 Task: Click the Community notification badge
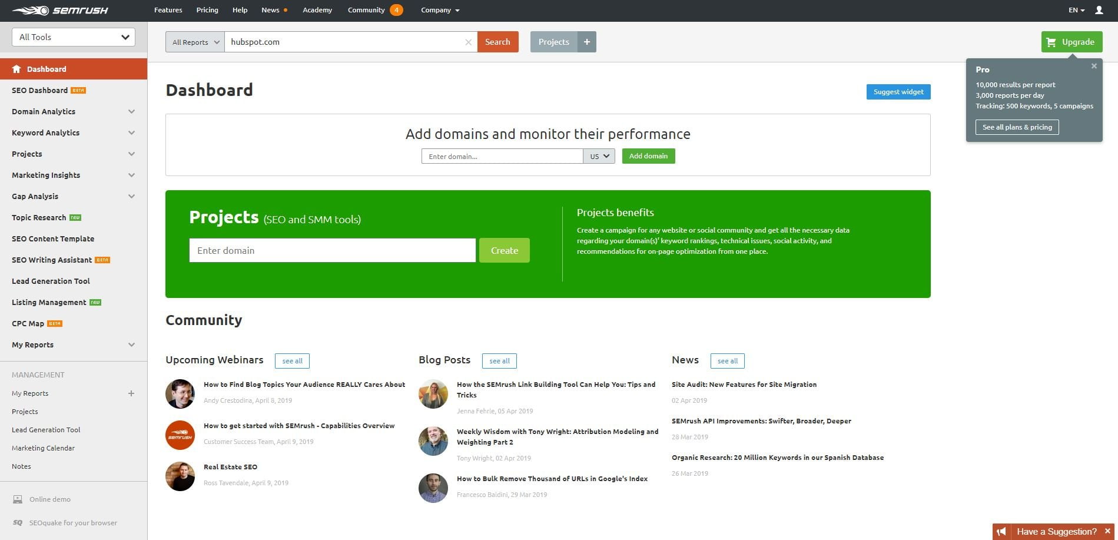point(396,10)
